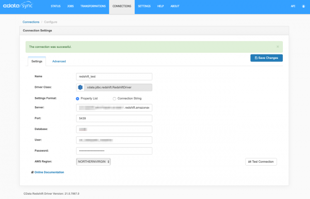310x199 pixels.
Task: Open the Transformations page
Action: [x=93, y=6]
